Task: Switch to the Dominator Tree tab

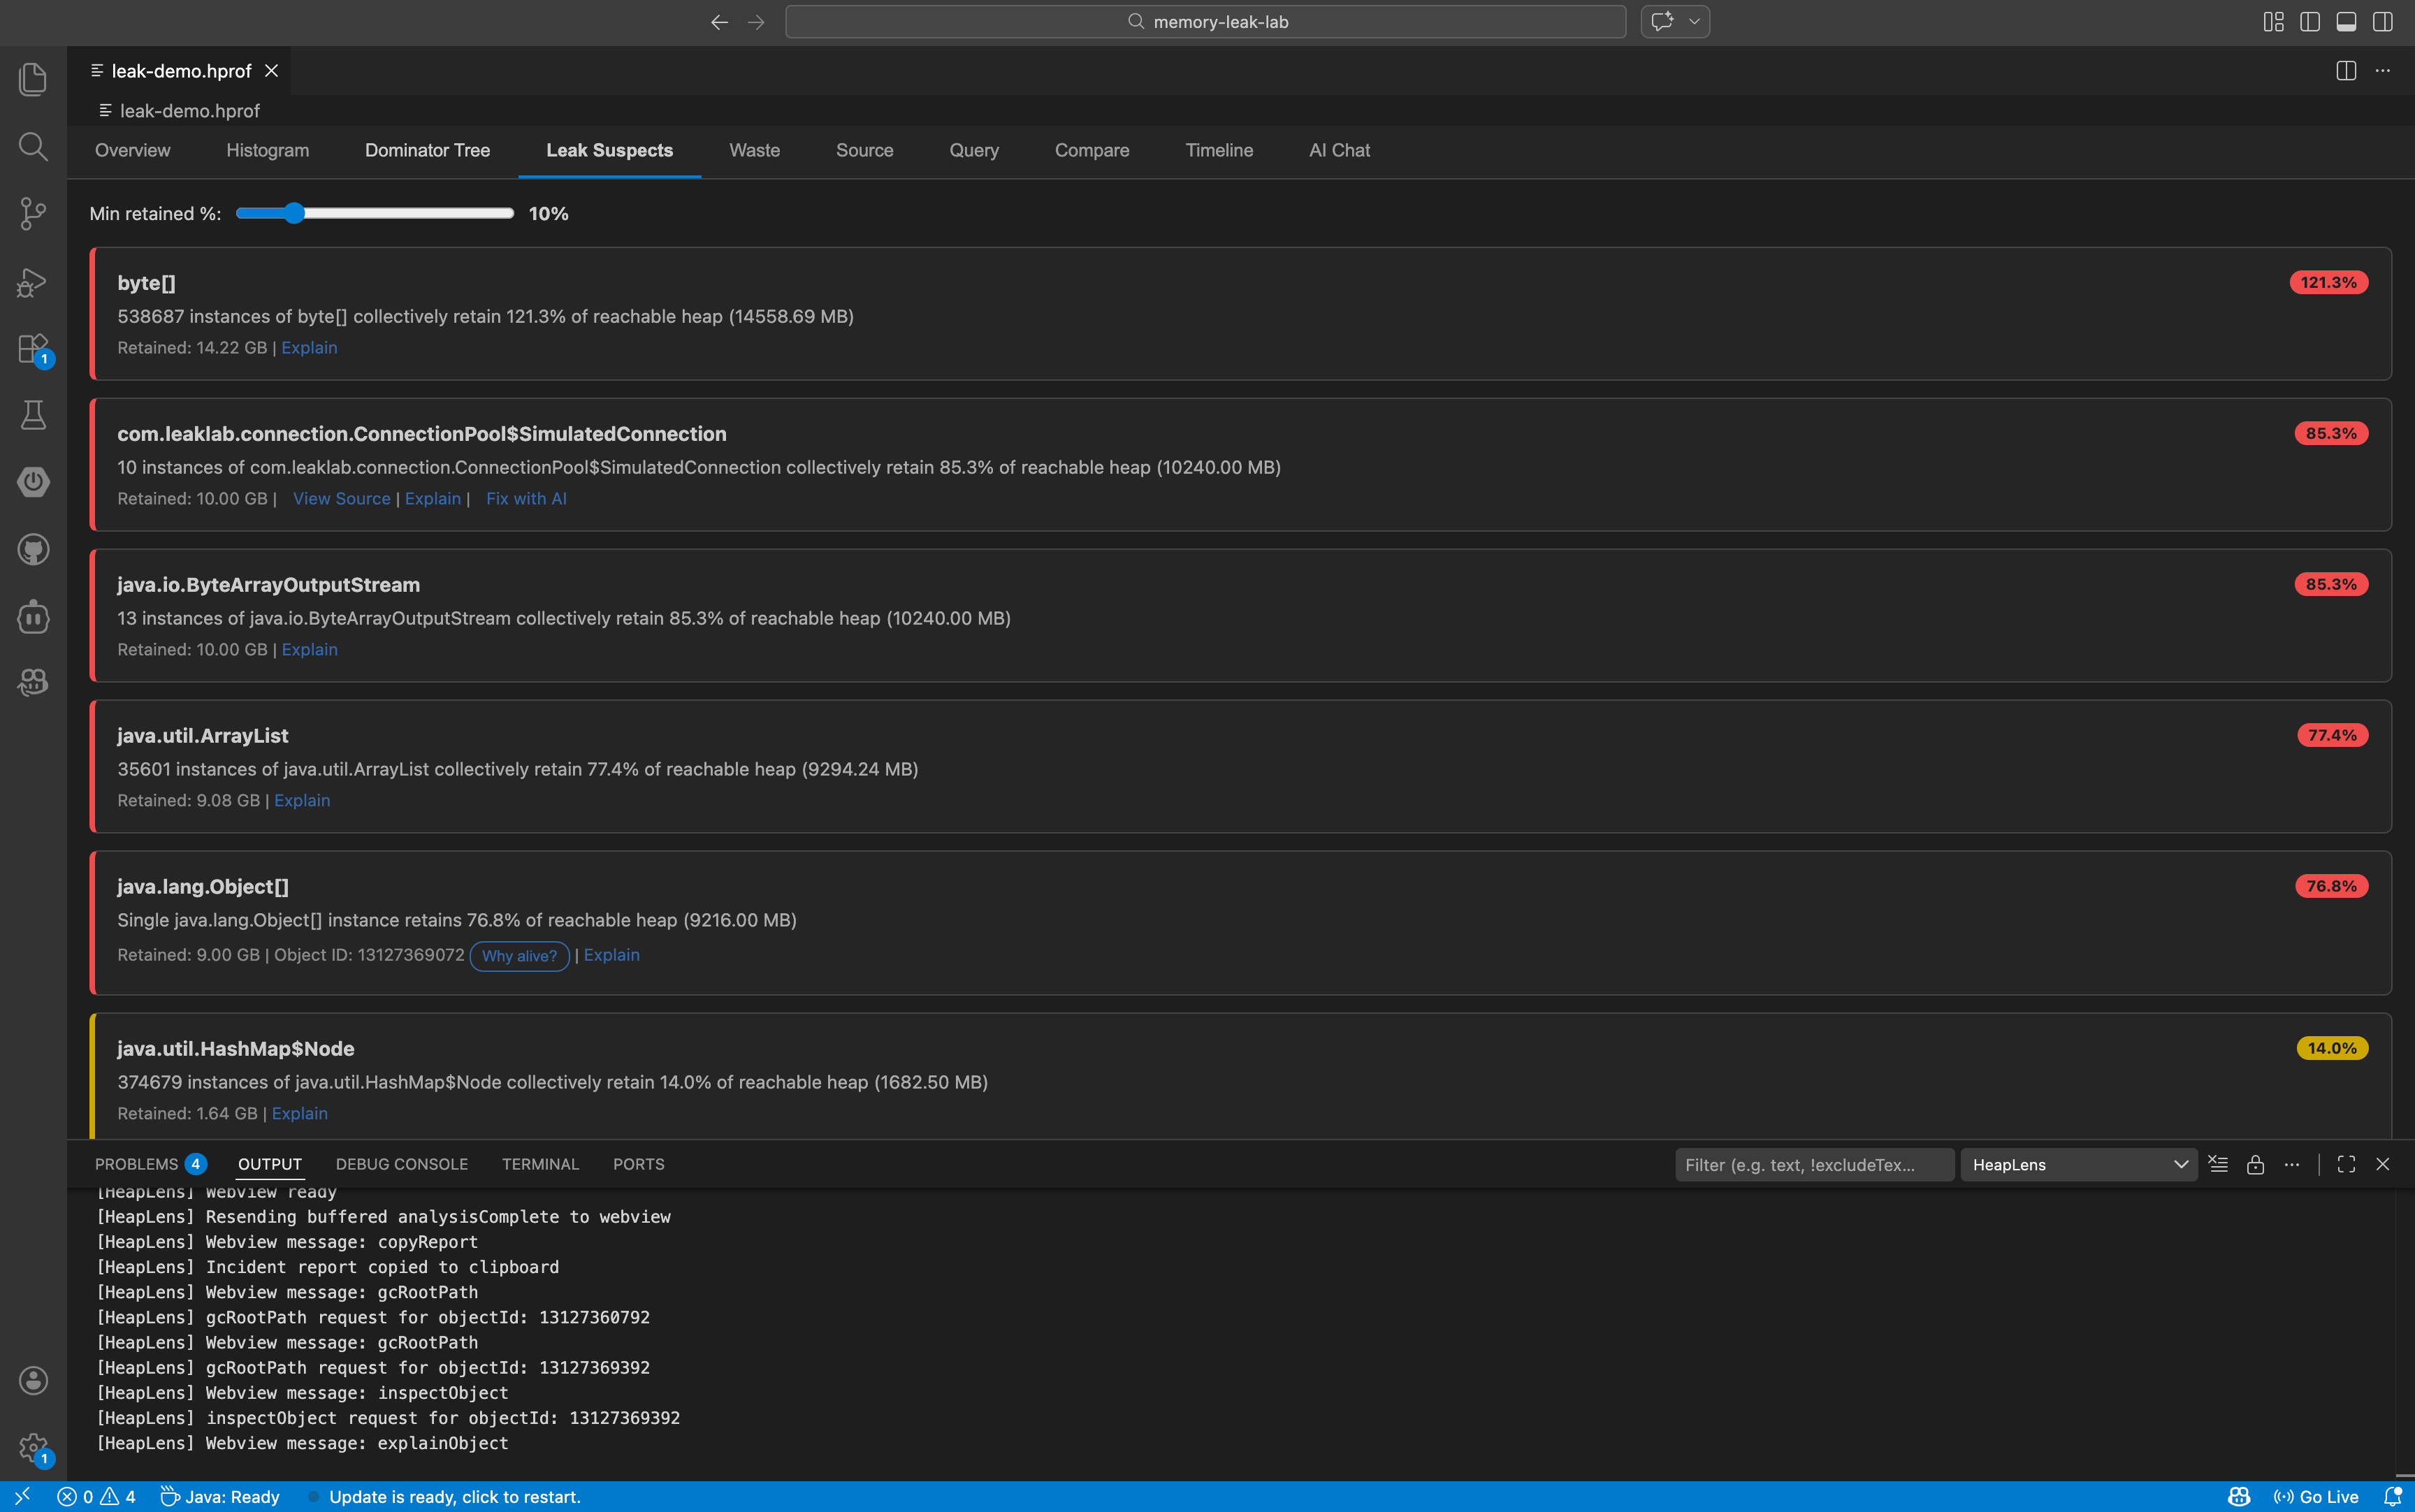Action: coord(427,150)
